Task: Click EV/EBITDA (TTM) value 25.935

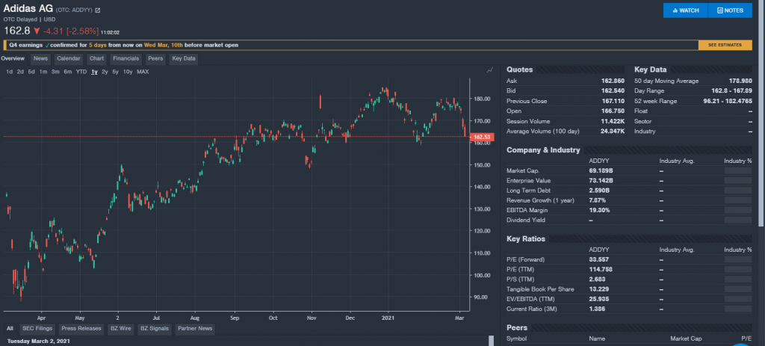Action: [598, 299]
